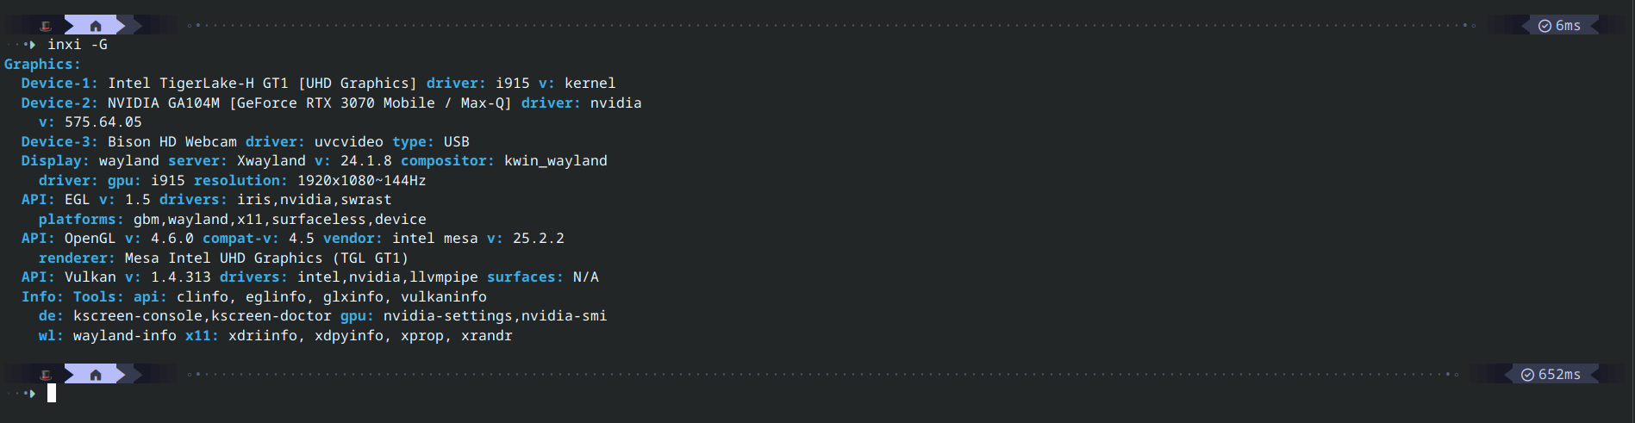Click the "Mesa Intel UHD Graphics (TGL GT1)" renderer text
The height and width of the screenshot is (423, 1635).
pos(266,258)
